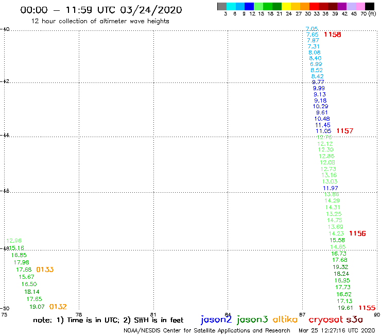Screen dimensions: 381x335
Task: Click the longitude axis label 78
Action: click(79, 314)
